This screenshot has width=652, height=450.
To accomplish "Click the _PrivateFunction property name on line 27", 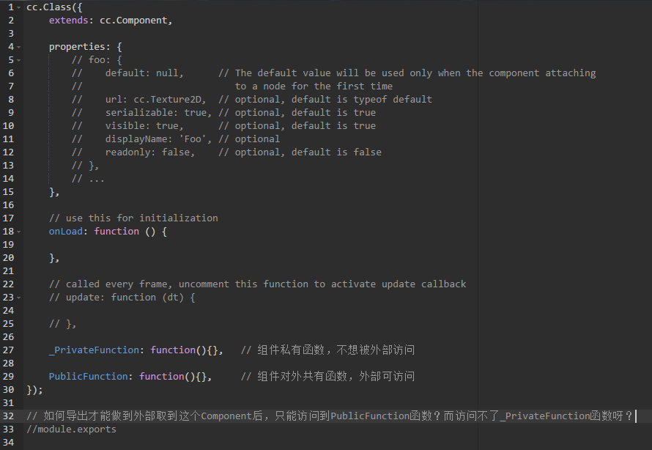I will (x=94, y=350).
